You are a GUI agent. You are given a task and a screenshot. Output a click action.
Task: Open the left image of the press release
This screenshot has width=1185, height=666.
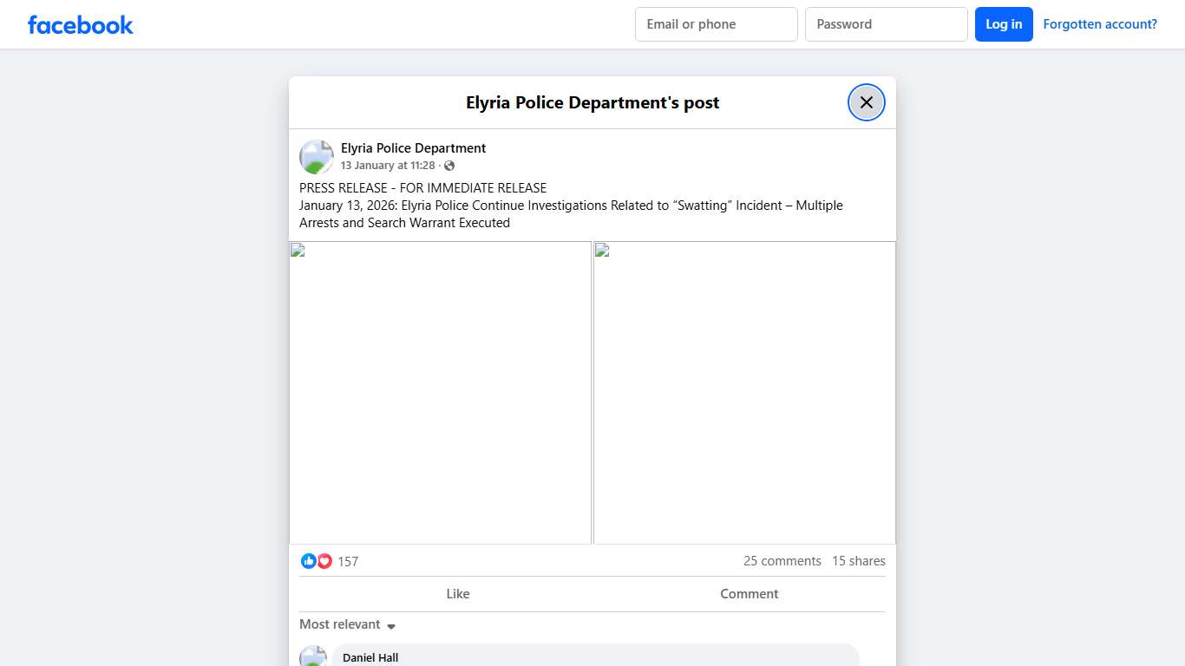point(440,392)
